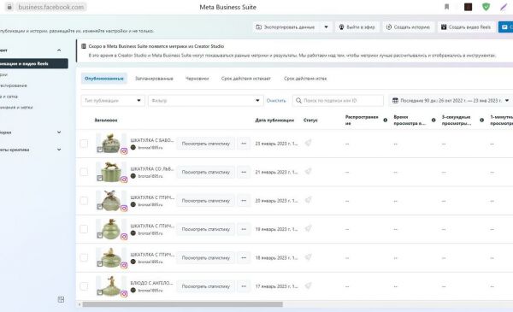513x312 pixels.
Task: Open three-dots menu for ШКАТУЛКА СО ЛЬВ row
Action: tap(244, 172)
